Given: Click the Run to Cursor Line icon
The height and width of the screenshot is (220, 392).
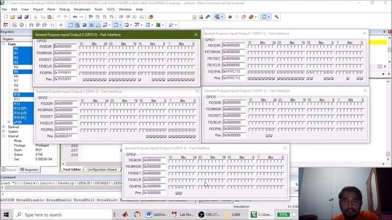Looking at the screenshot, I should click(x=52, y=25).
